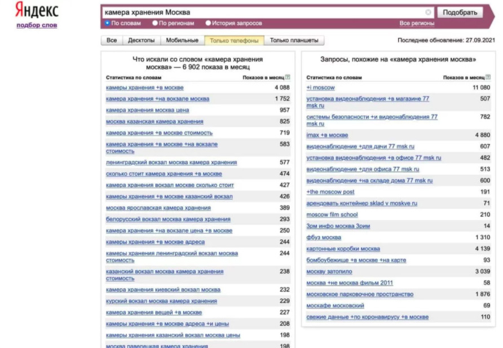Open «видеонаблюдение +для дачи 77 msk ru» query

(360, 147)
